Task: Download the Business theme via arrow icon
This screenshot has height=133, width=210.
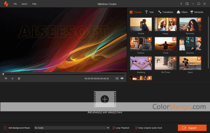Action: tap(199, 39)
